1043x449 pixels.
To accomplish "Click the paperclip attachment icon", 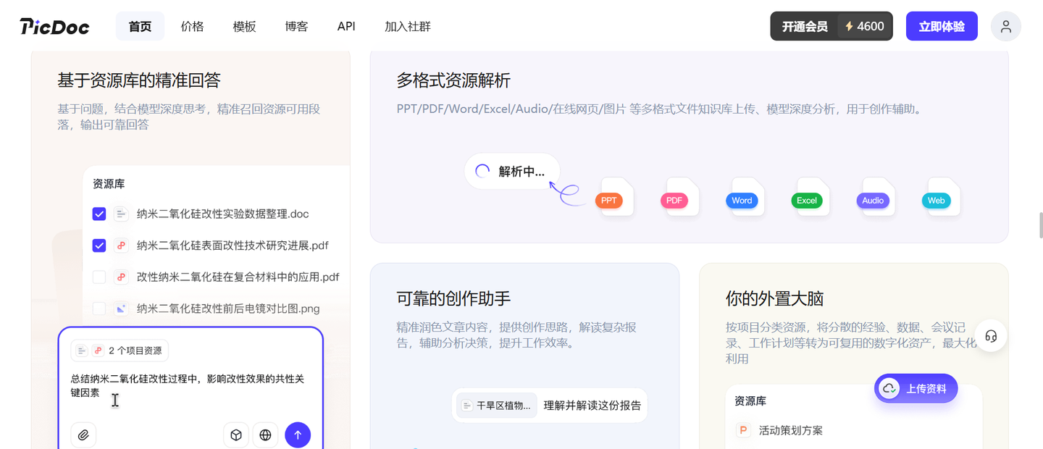I will point(83,435).
